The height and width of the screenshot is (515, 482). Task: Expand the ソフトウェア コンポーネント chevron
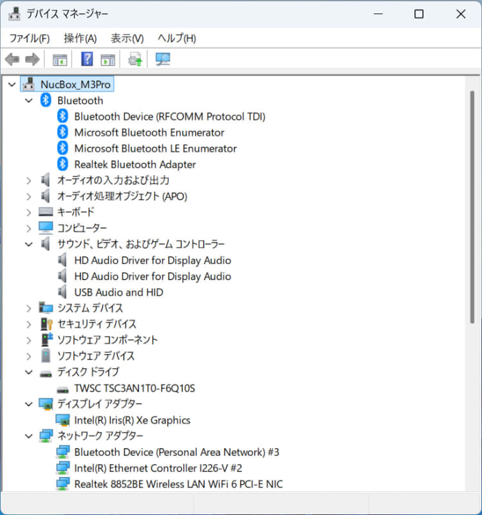[29, 340]
